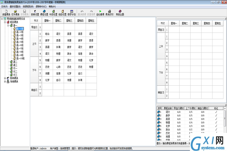Collapse the root 易排通智能排课系统 tree node
Image resolution: width=227 pixels, height=151 pixels.
point(2,19)
